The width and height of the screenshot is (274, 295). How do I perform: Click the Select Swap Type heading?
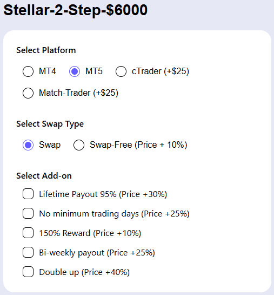(x=50, y=124)
